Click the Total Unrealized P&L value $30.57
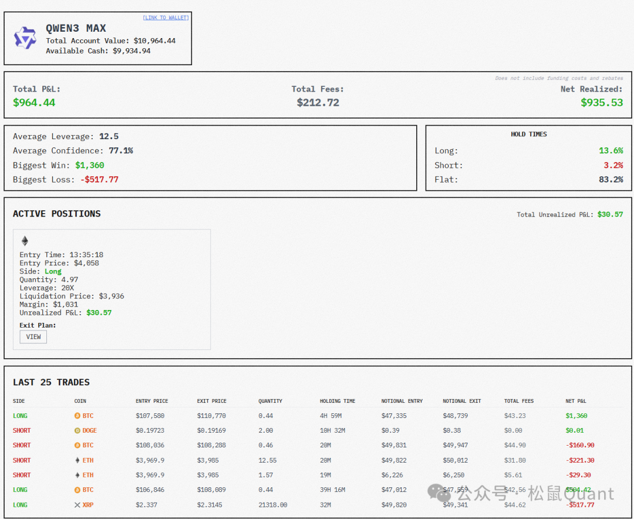Image resolution: width=634 pixels, height=519 pixels. [610, 214]
